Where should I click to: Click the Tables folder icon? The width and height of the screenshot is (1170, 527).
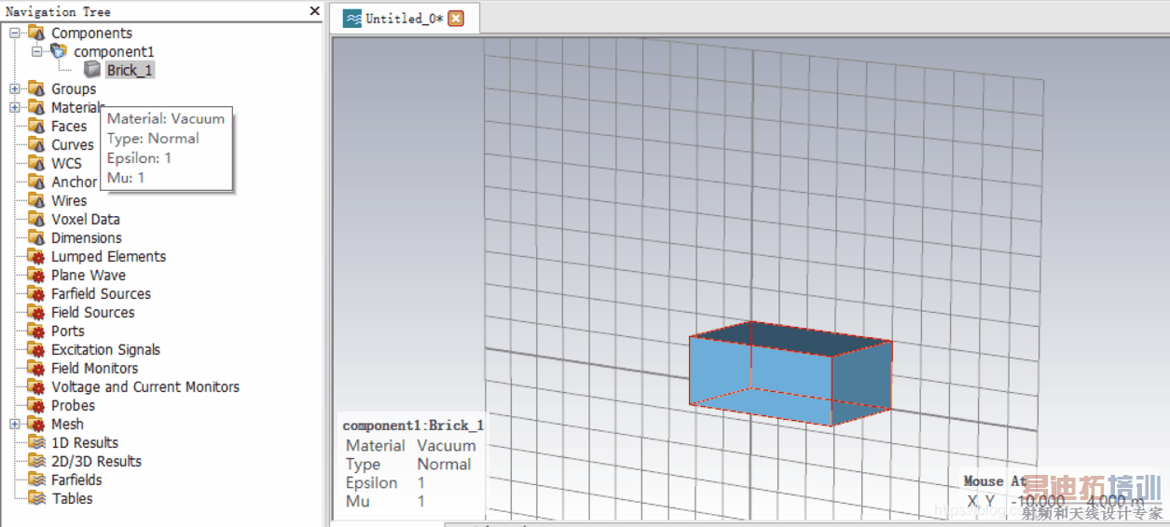pyautogui.click(x=36, y=498)
